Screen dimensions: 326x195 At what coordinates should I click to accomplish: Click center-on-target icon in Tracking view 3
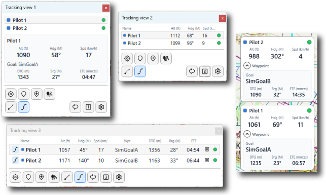point(15,177)
